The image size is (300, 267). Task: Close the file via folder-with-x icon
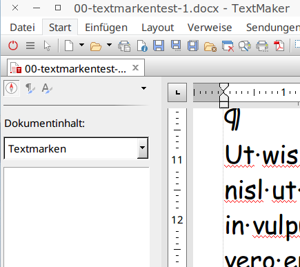click(x=210, y=46)
